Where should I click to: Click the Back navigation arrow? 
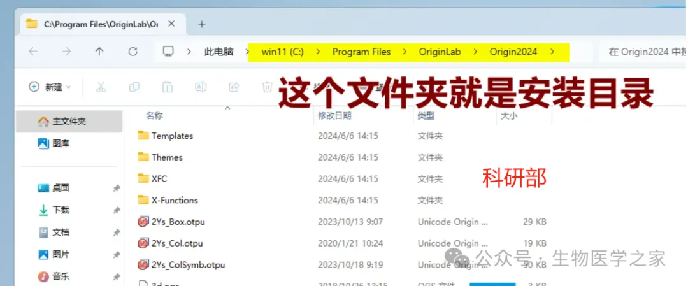33,52
